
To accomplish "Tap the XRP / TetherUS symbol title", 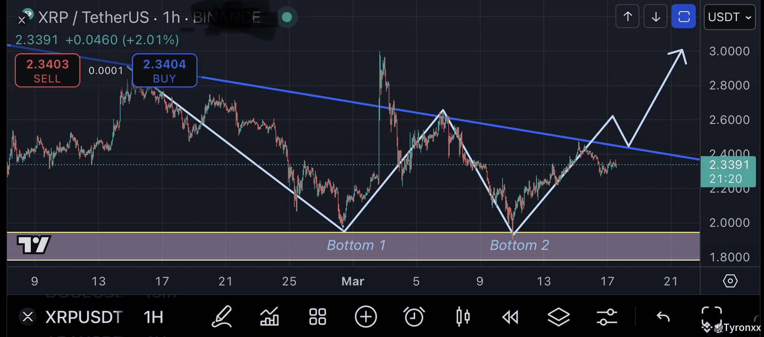I will point(94,18).
